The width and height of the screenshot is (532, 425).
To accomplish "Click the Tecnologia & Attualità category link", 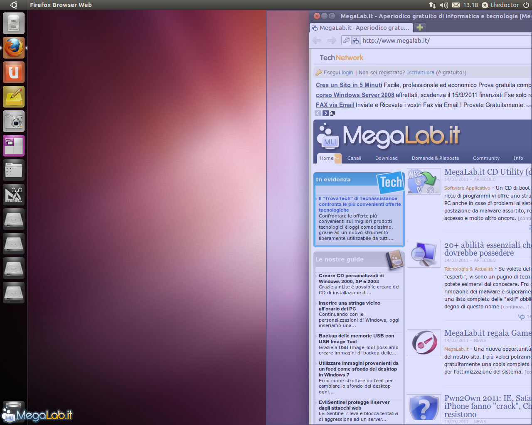I will click(x=468, y=269).
